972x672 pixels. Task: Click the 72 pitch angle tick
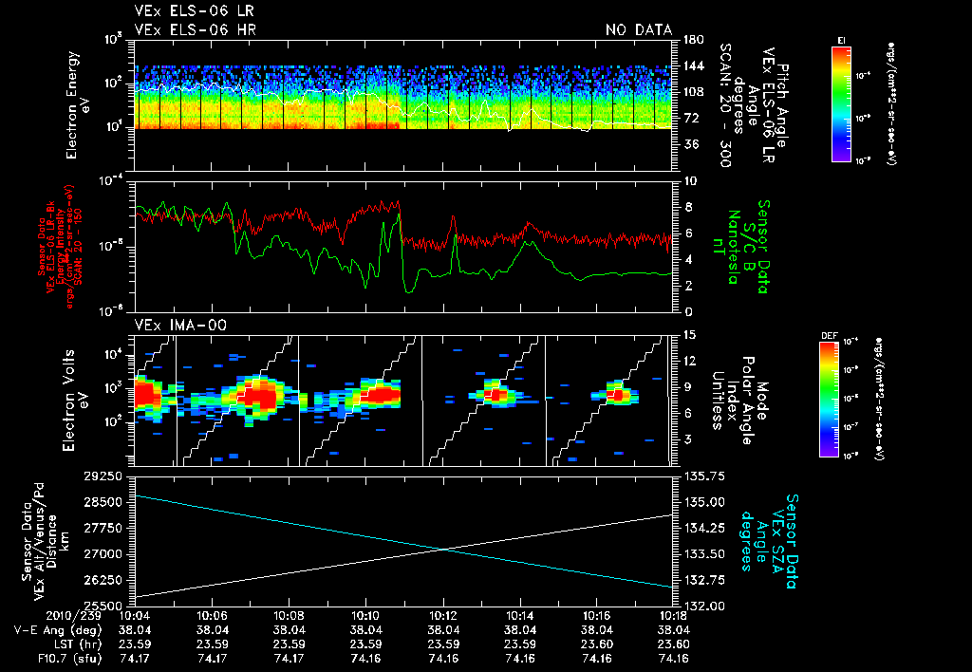click(691, 119)
